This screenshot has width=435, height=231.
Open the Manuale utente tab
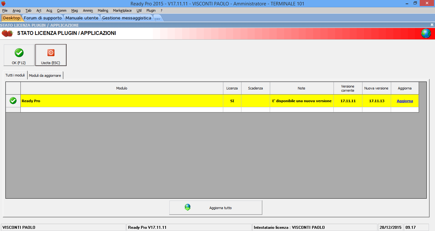[82, 18]
